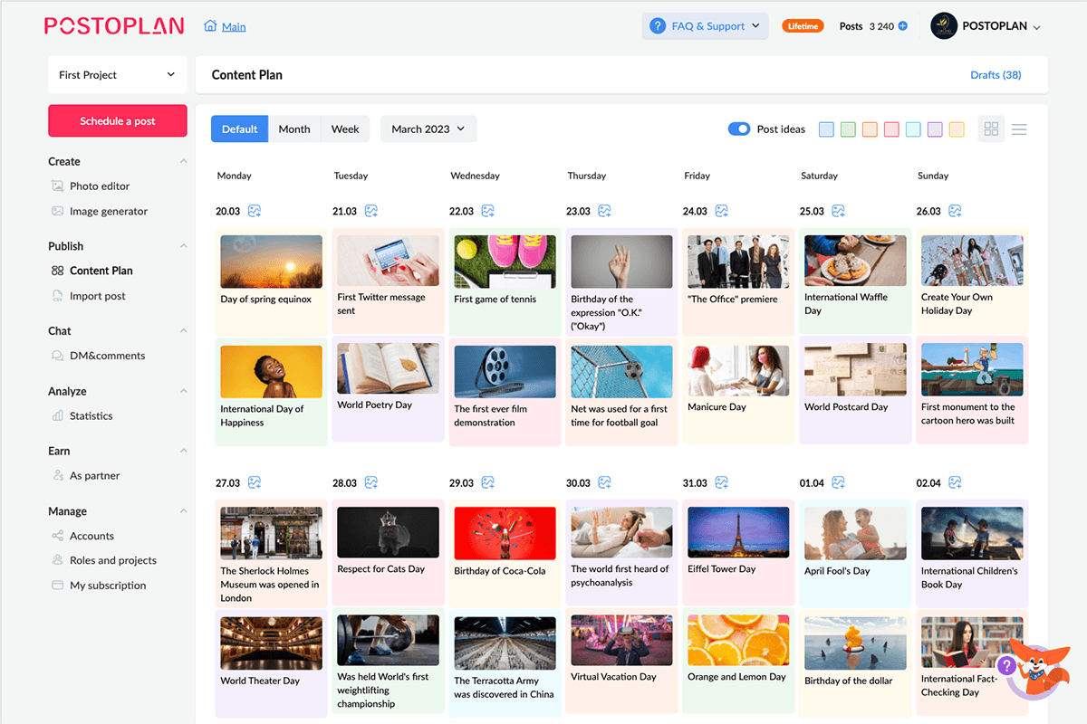Click the Schedule a post button
The width and height of the screenshot is (1087, 724).
[x=117, y=121]
